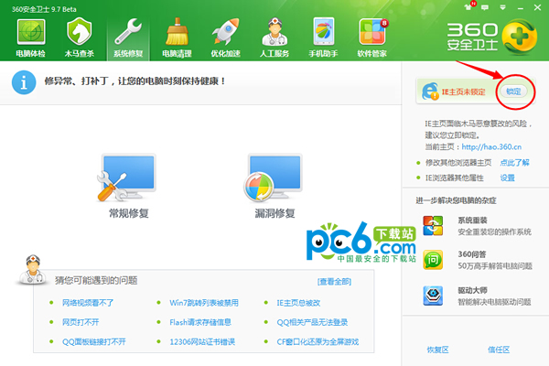Minimize the 360安全卫士 window

point(521,7)
